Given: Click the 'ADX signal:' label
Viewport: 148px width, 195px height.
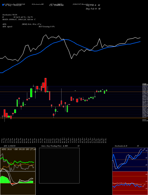Looking at the screenshot, I should coord(7,27).
